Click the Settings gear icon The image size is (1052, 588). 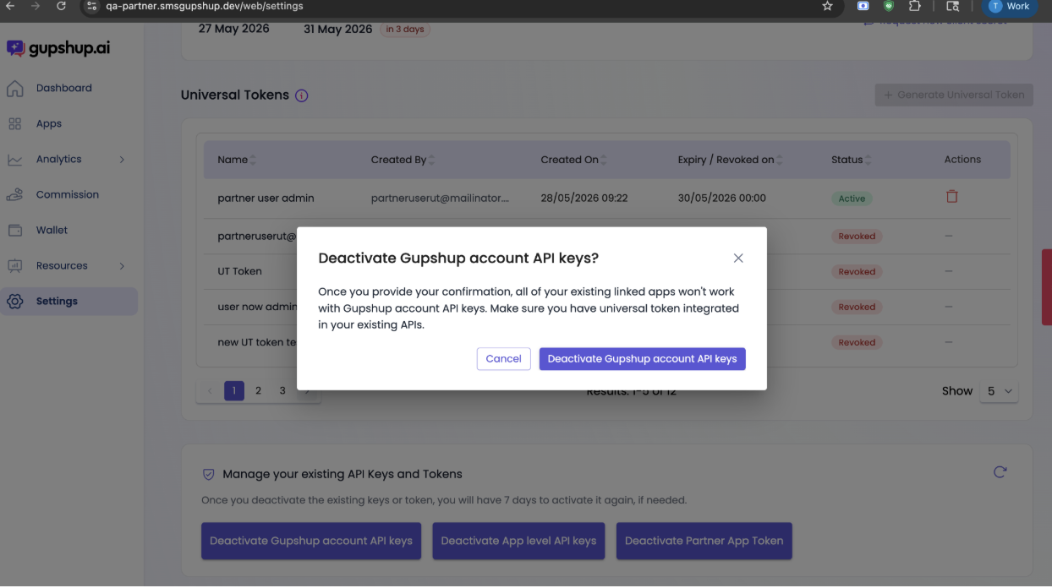coord(14,301)
